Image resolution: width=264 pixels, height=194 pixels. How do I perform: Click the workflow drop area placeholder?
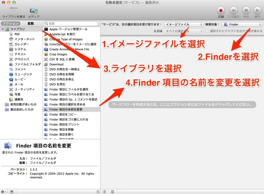coord(182,105)
